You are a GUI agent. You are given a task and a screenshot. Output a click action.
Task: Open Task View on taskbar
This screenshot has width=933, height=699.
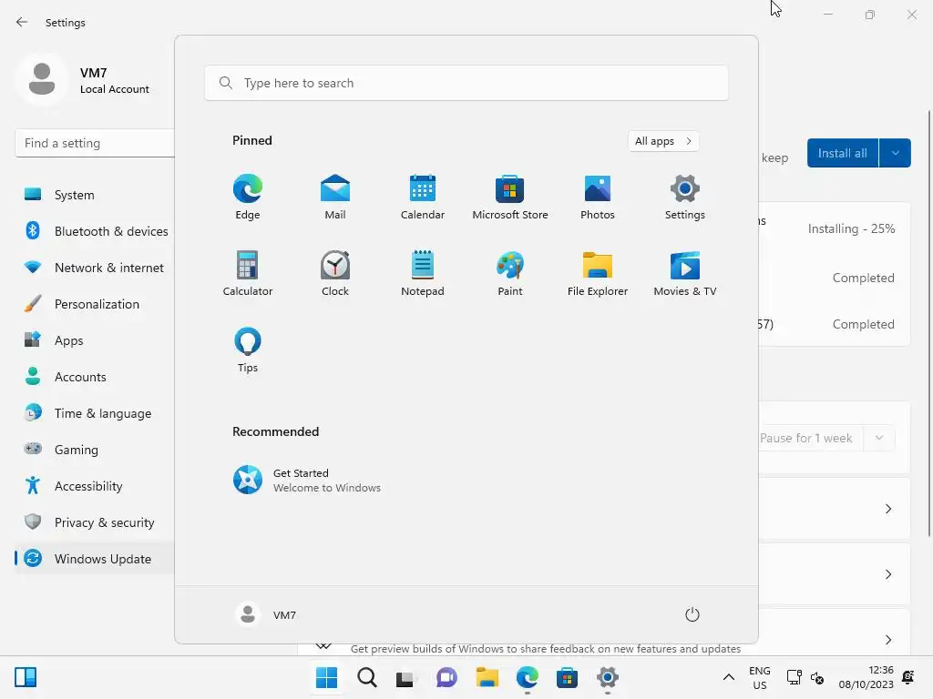point(405,677)
